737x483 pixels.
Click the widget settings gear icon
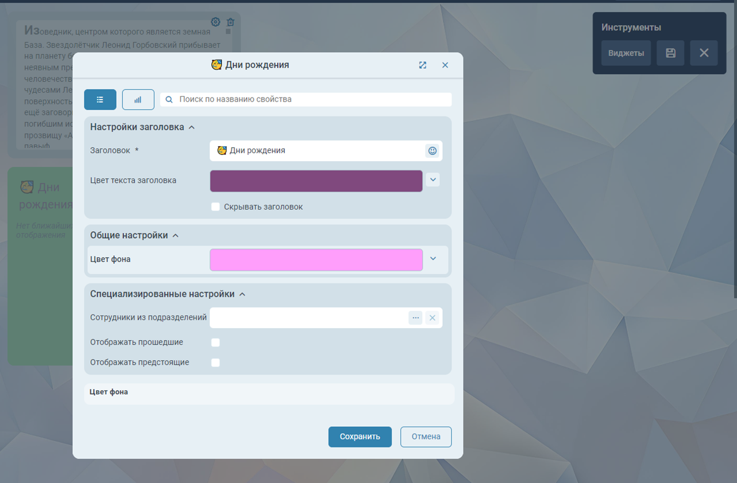(x=215, y=22)
